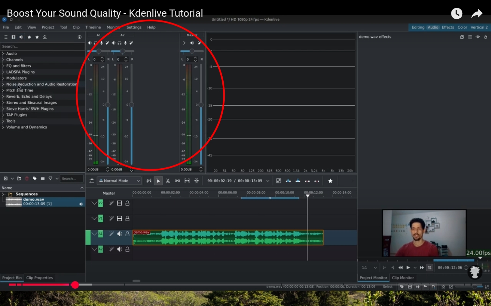The height and width of the screenshot is (306, 491).
Task: Hide the V2 track video
Action: (x=120, y=203)
